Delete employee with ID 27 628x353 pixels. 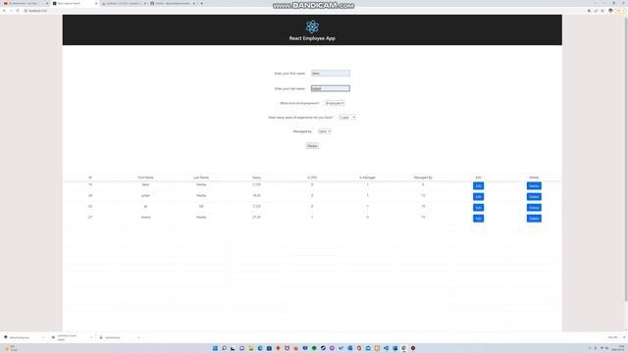point(534,218)
